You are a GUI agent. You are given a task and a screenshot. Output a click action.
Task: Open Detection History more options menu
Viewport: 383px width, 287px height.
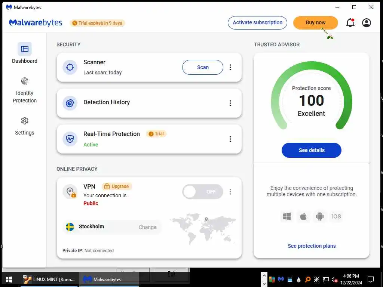[230, 103]
